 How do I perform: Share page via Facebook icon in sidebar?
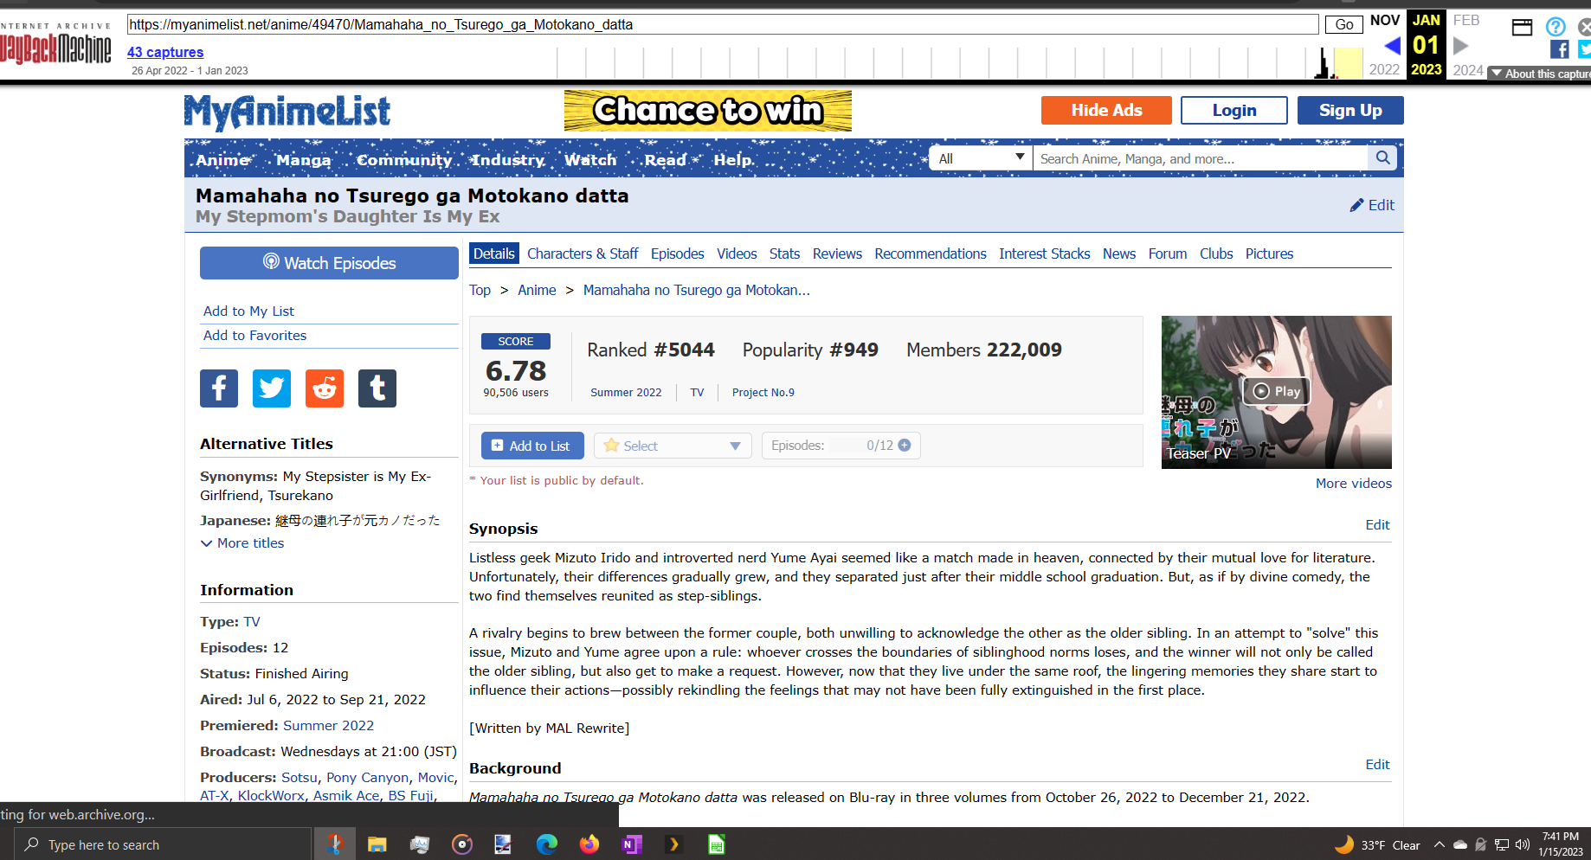(x=219, y=388)
